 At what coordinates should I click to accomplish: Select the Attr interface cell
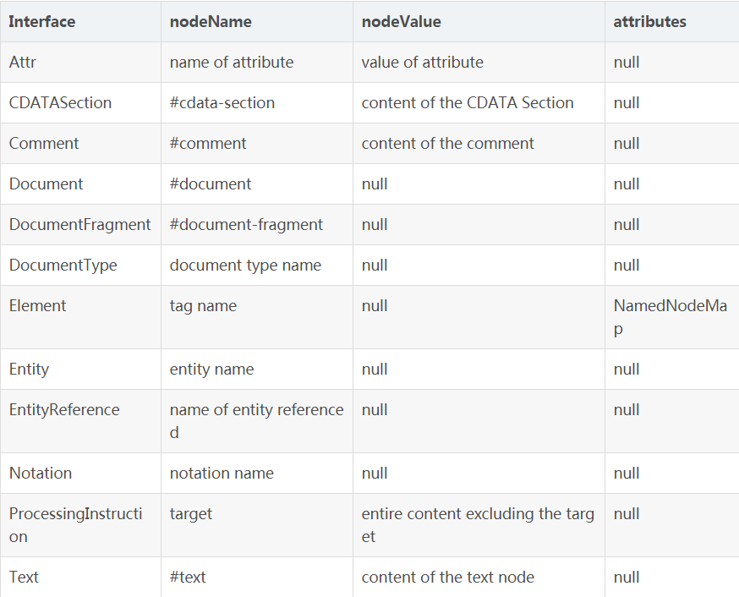(x=80, y=63)
